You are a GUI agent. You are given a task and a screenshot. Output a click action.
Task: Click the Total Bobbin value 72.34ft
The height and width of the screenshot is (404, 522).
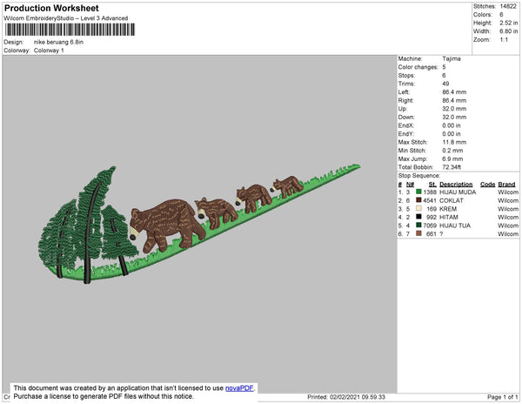[x=452, y=167]
